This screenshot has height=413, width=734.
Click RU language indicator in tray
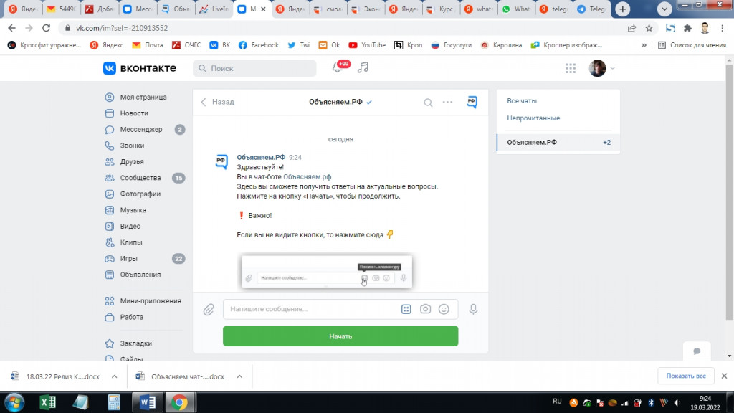pos(557,402)
